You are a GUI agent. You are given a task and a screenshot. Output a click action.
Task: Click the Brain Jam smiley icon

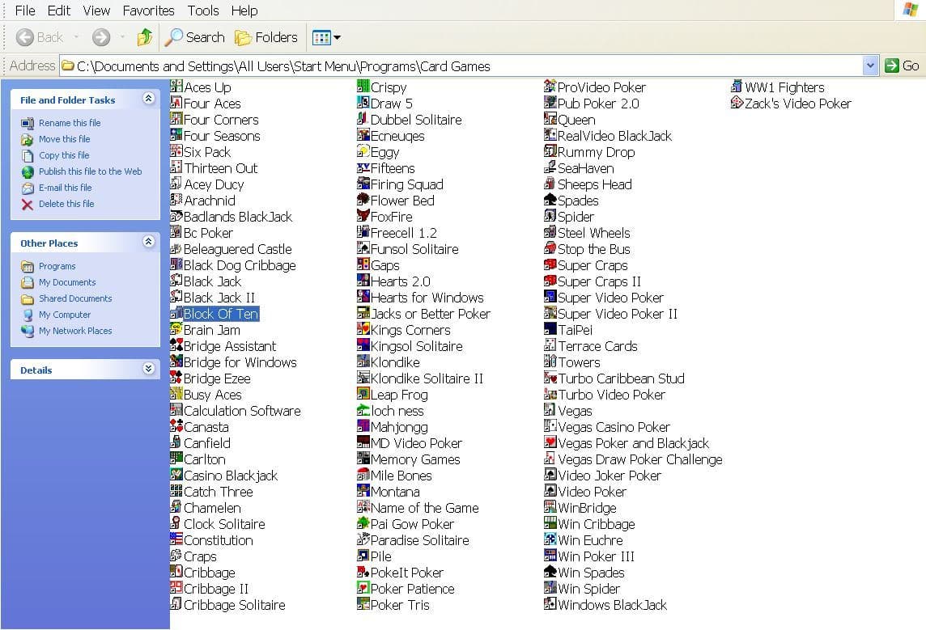(x=176, y=329)
